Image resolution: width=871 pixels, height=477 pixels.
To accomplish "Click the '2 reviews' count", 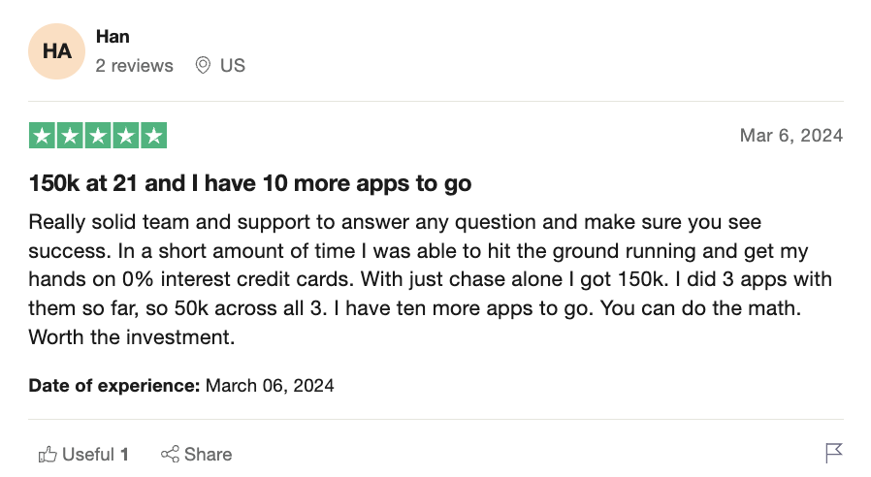I will tap(135, 66).
